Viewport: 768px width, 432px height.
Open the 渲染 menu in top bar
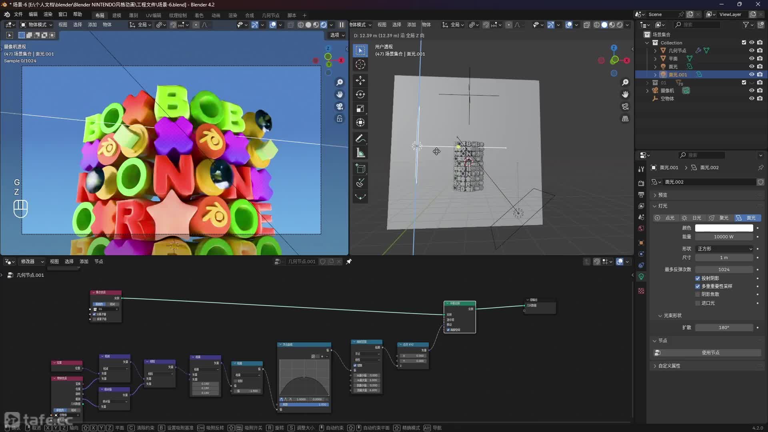(48, 14)
